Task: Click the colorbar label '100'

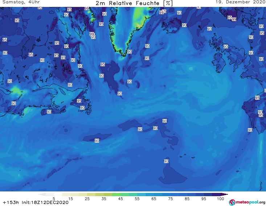Action: coord(221,199)
